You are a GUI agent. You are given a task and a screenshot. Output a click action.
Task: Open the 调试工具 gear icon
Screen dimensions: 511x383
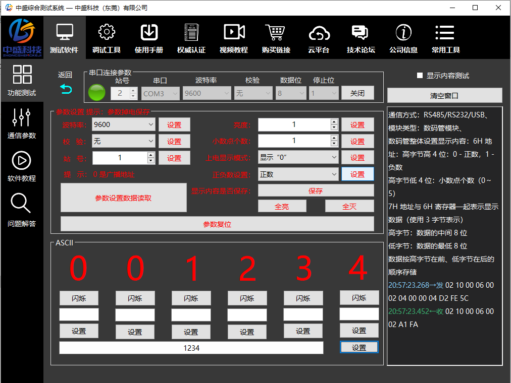tap(107, 32)
